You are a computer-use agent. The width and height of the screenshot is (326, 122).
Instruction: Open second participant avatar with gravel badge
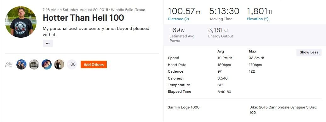tap(34, 64)
